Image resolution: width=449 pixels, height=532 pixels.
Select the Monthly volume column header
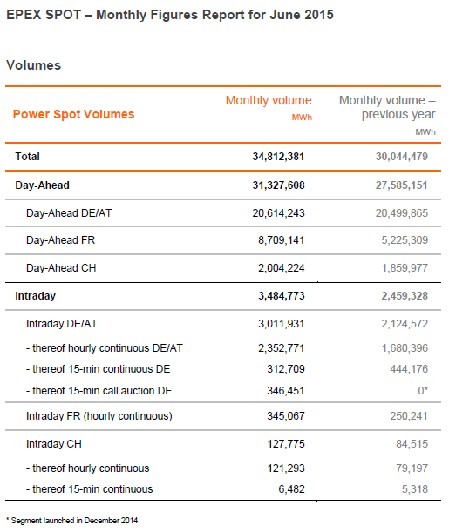tap(269, 100)
